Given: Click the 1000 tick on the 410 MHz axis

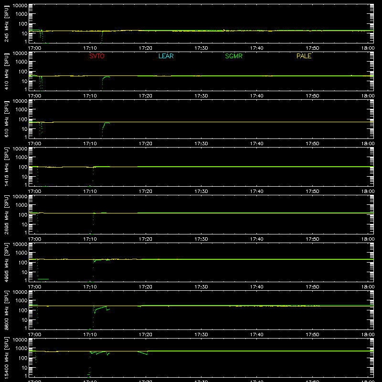Looking at the screenshot, I should 21,62.
